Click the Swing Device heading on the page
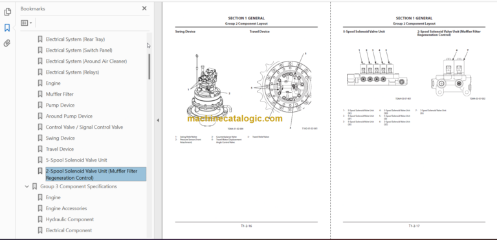497x240 pixels. pyautogui.click(x=185, y=32)
